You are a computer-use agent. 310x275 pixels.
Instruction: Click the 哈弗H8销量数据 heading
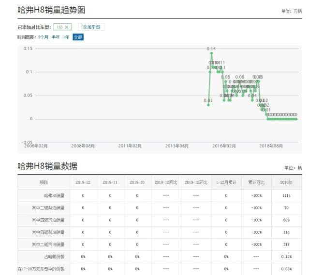coord(47,166)
